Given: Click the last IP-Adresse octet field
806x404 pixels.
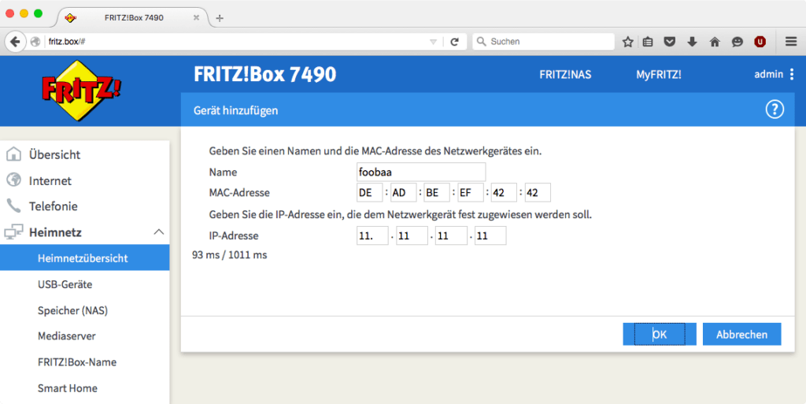Looking at the screenshot, I should tap(490, 236).
